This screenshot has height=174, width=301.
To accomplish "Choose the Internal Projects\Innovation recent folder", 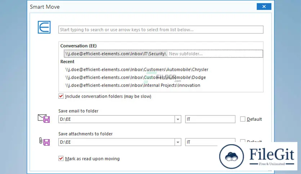I will pos(132,85).
